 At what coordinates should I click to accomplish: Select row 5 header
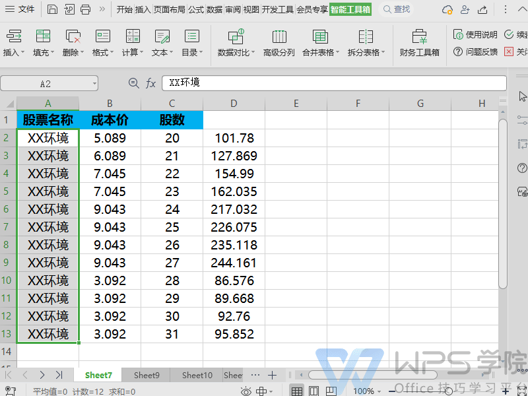[8, 191]
